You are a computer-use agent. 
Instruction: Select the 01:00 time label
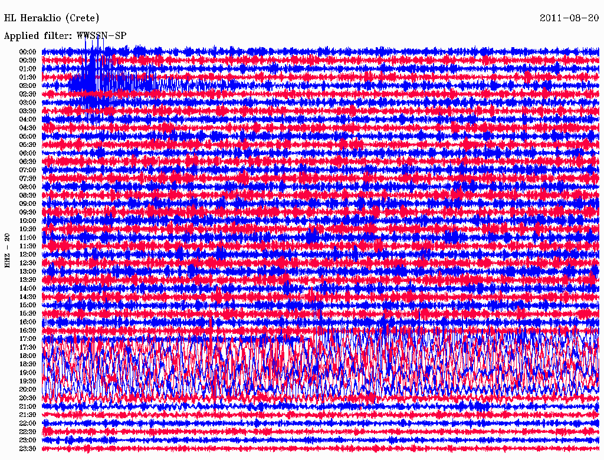tap(28, 68)
